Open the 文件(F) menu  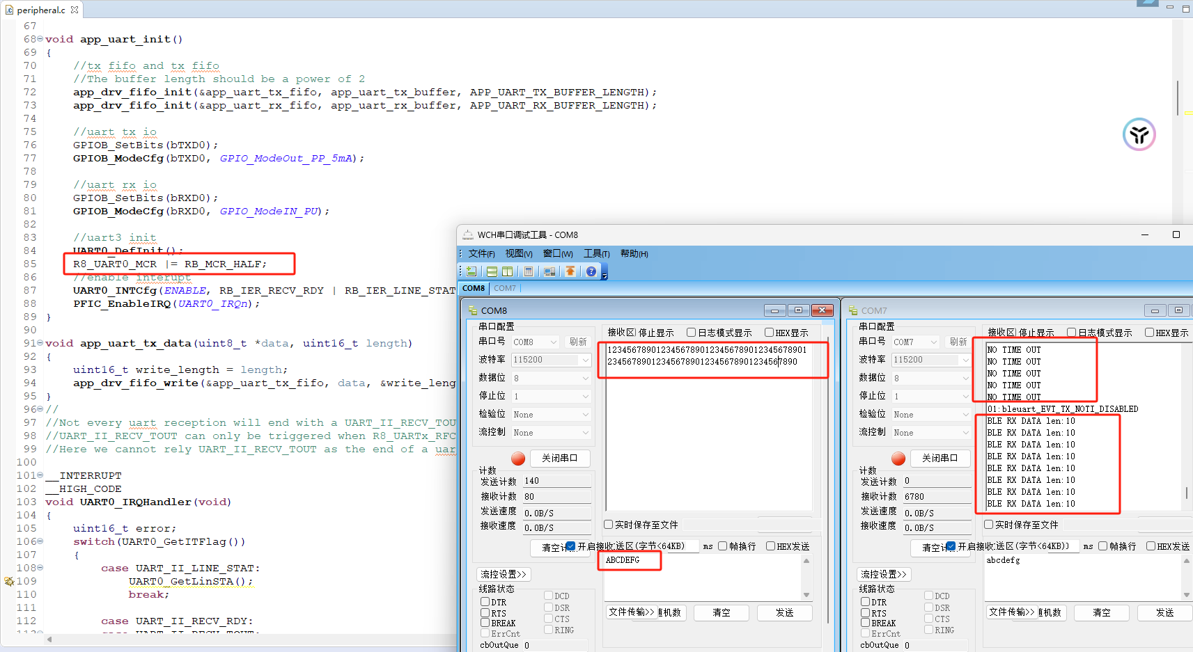[481, 254]
